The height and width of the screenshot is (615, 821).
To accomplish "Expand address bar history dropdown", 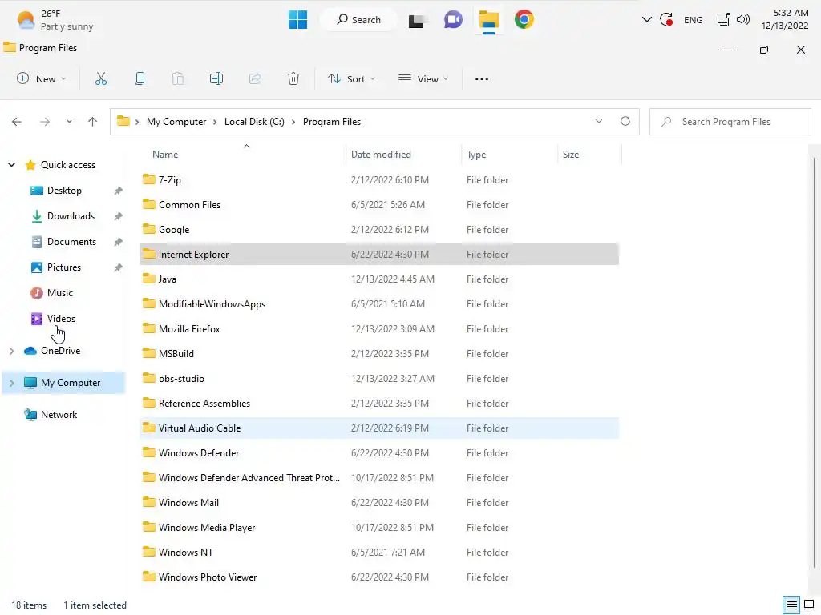I will pyautogui.click(x=599, y=122).
